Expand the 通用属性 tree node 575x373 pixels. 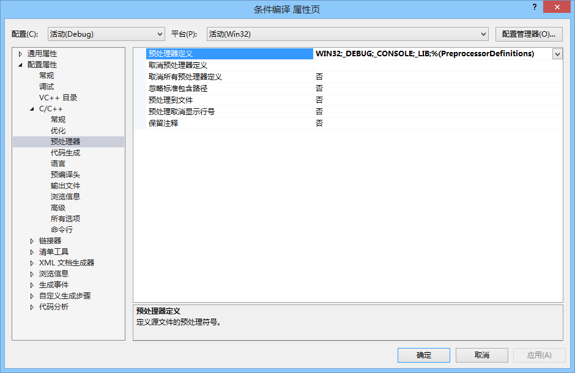pos(21,54)
